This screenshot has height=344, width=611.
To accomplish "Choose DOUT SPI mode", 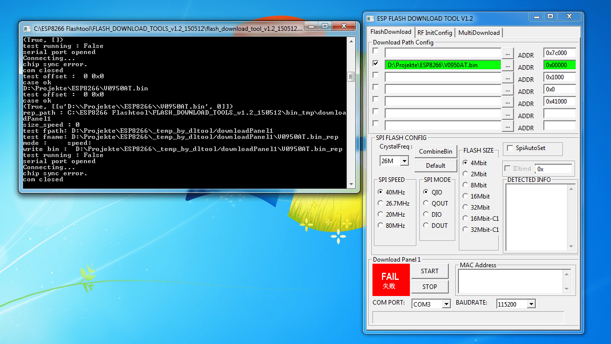I will pos(426,225).
